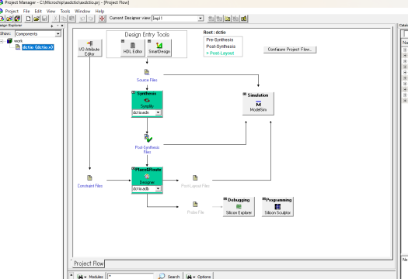408x279 pixels.
Task: Expand the Show Components dropdown
Action: 58,34
